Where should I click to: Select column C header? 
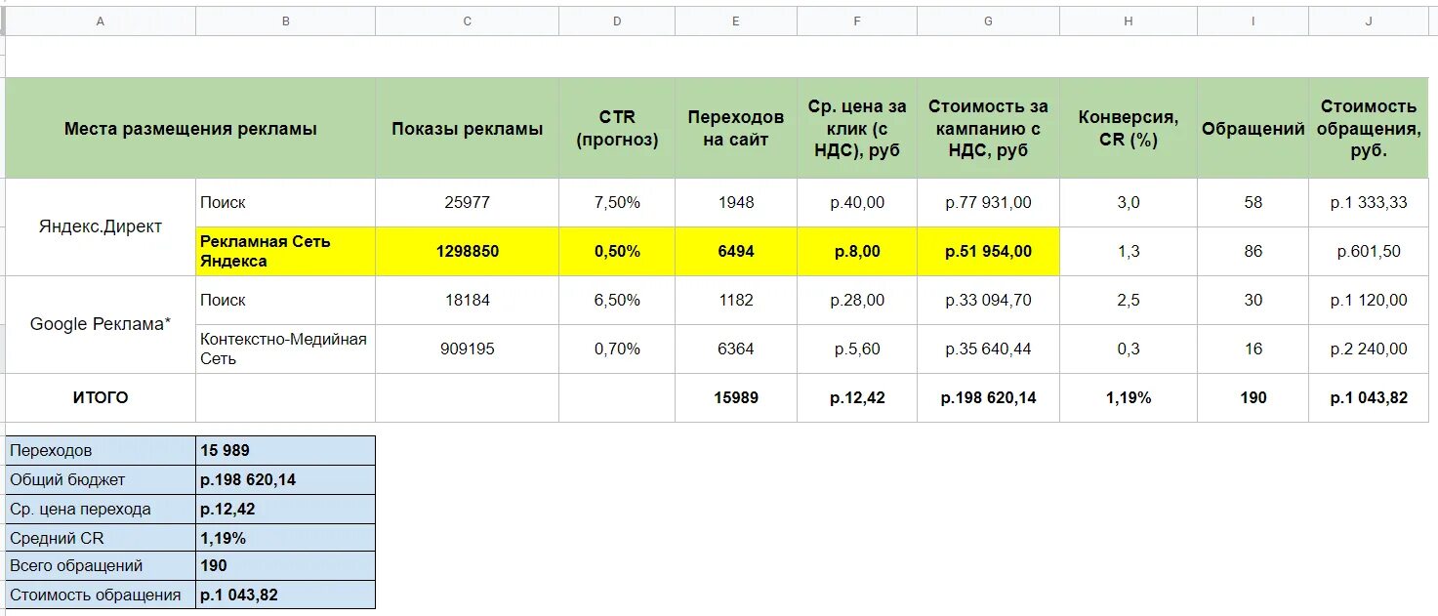coord(468,21)
